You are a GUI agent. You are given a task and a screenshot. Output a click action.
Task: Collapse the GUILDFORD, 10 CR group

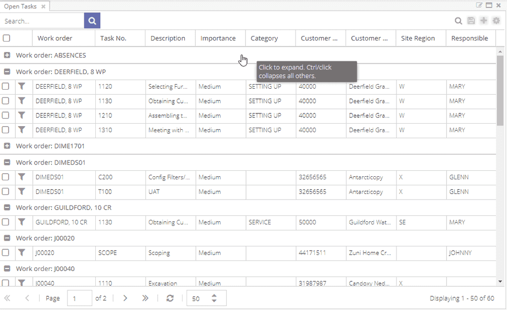click(7, 208)
